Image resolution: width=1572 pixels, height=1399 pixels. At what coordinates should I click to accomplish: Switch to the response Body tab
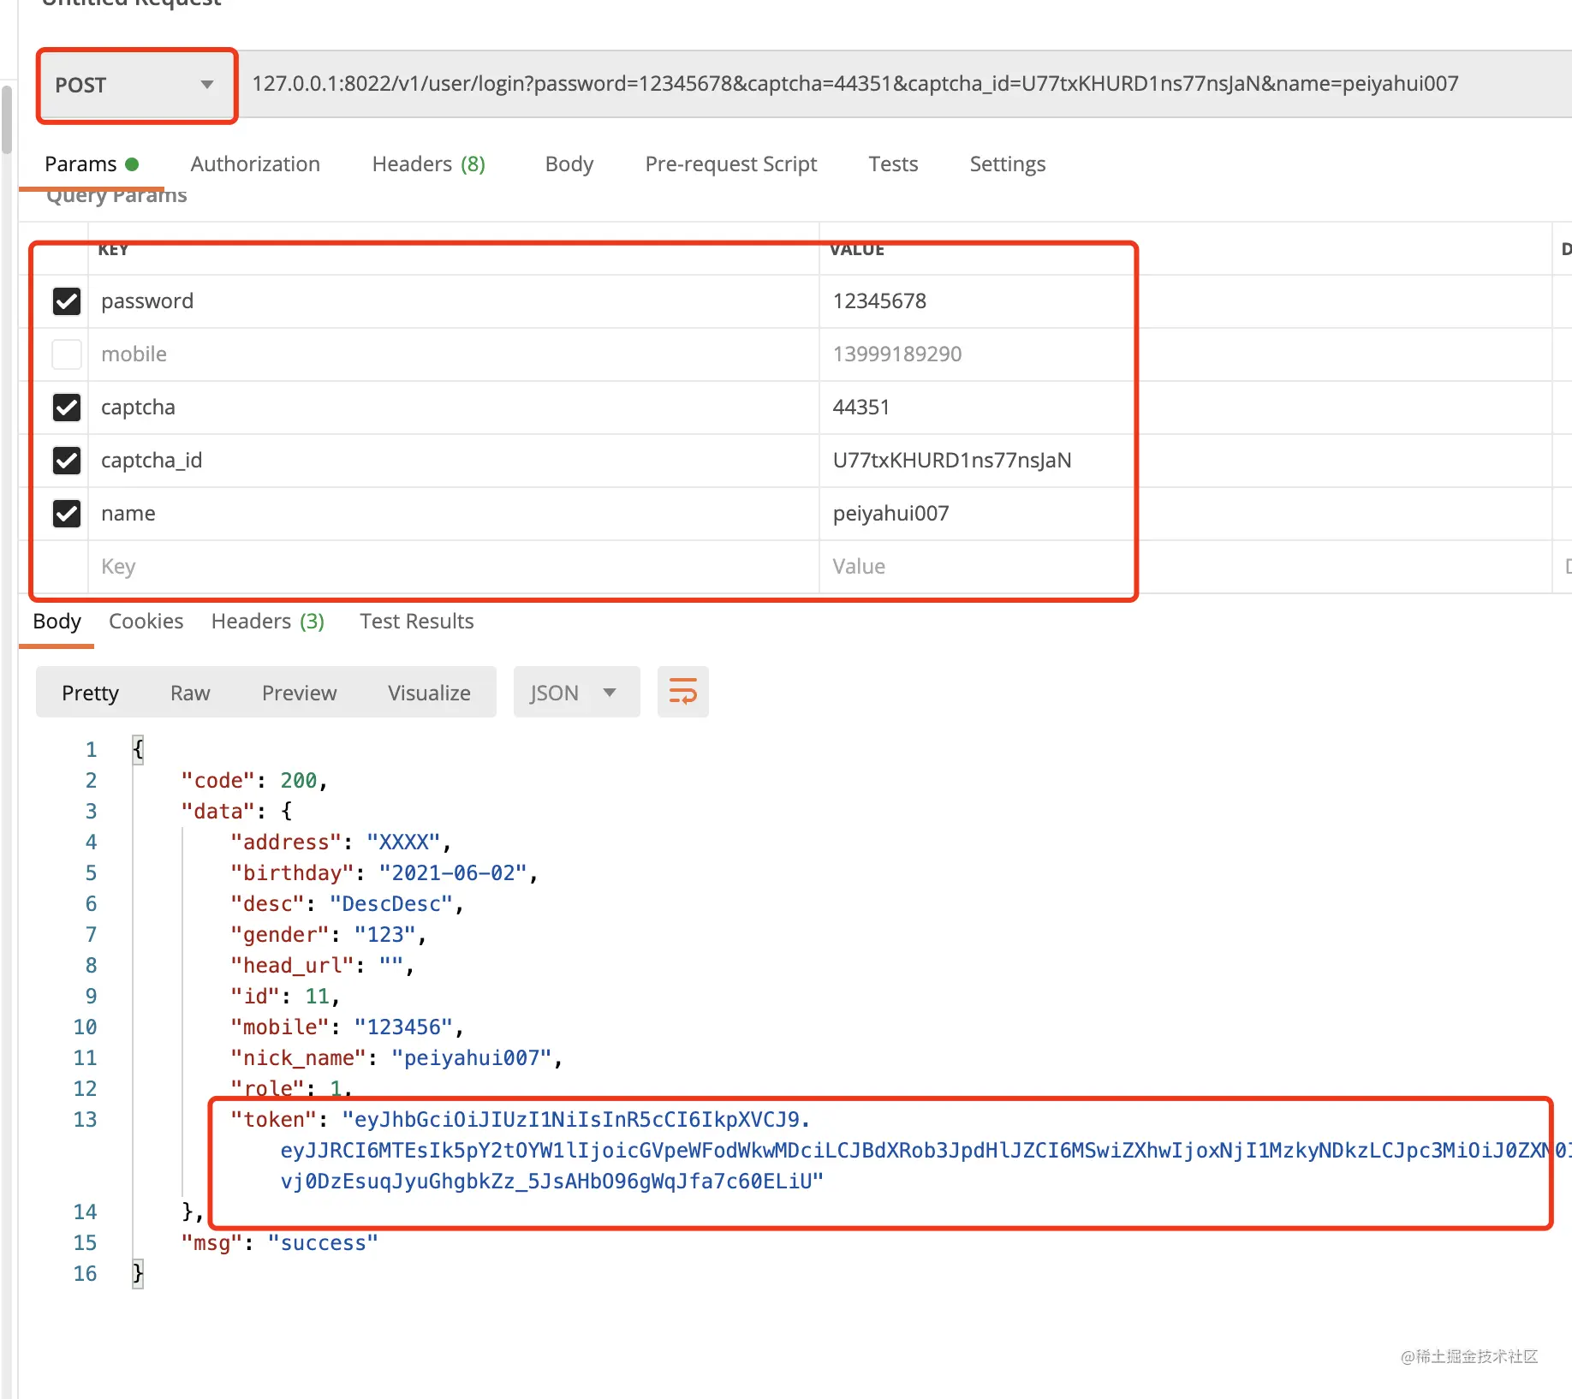[57, 622]
